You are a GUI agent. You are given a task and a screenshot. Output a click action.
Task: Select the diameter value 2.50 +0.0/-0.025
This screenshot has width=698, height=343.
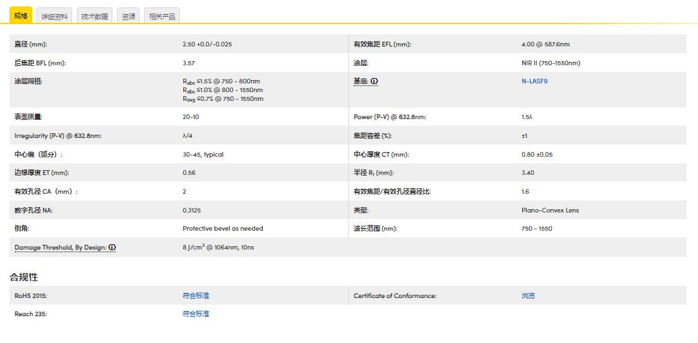pyautogui.click(x=207, y=44)
